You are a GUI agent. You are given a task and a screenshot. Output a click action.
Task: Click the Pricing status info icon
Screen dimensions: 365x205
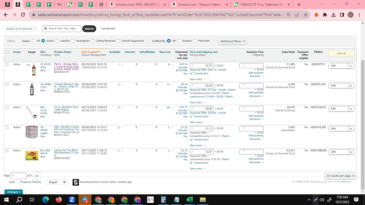[207, 56]
